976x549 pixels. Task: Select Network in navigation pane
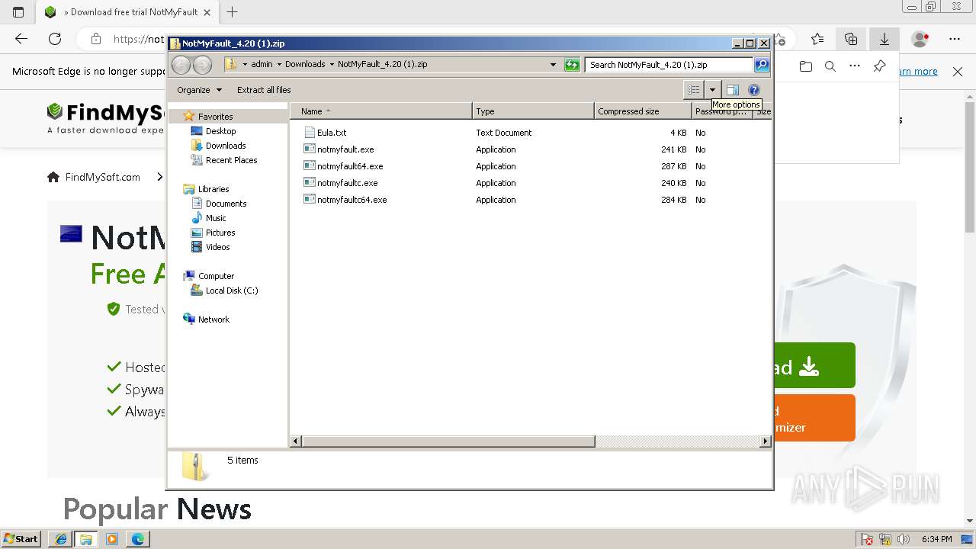point(213,319)
